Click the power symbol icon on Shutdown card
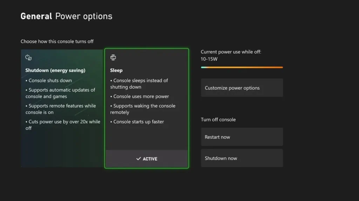The image size is (359, 201). [28, 57]
